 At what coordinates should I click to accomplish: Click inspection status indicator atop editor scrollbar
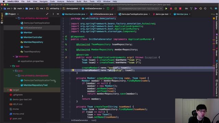(x=214, y=18)
